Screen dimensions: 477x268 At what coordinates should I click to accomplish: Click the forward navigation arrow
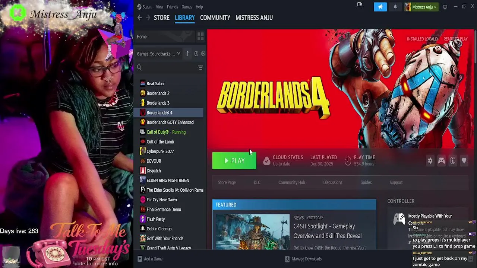(x=148, y=17)
